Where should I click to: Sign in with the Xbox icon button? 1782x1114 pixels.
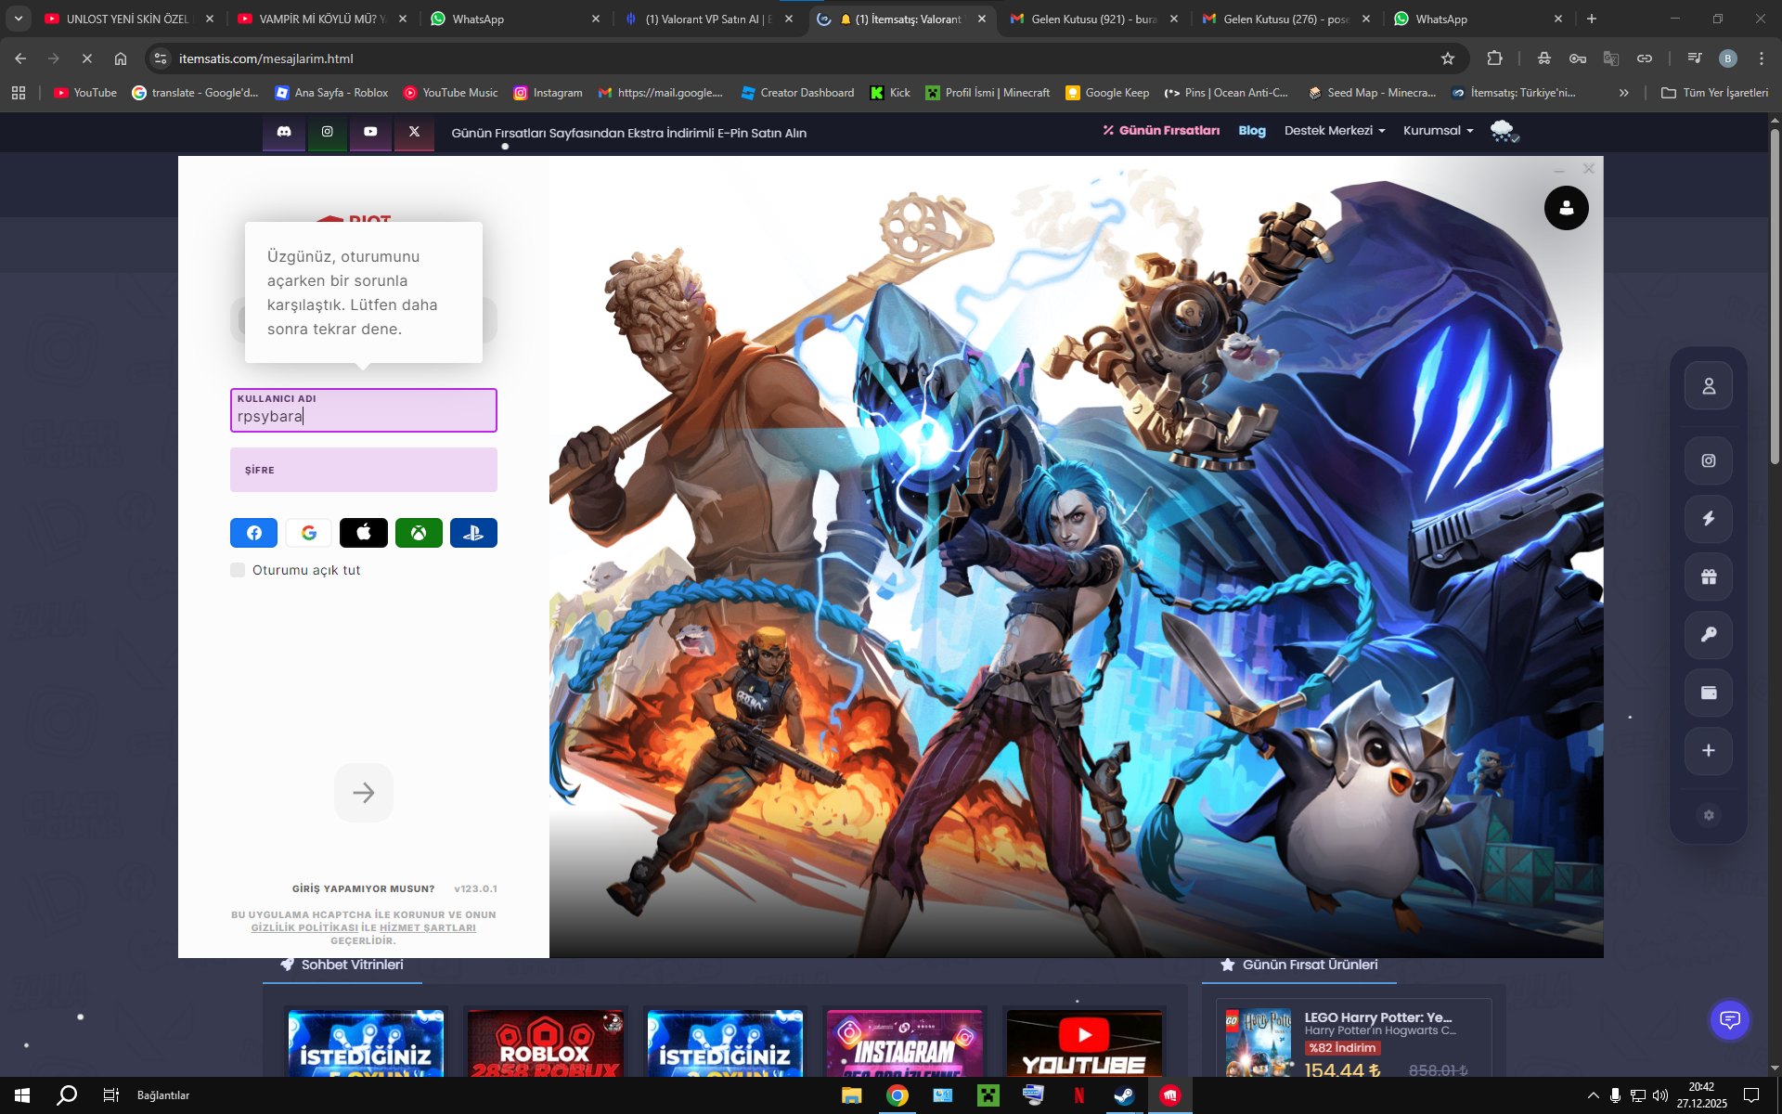point(419,533)
